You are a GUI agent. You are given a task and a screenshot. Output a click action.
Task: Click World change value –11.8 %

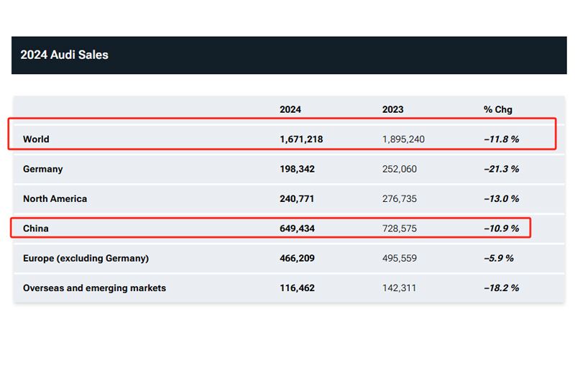pyautogui.click(x=501, y=139)
